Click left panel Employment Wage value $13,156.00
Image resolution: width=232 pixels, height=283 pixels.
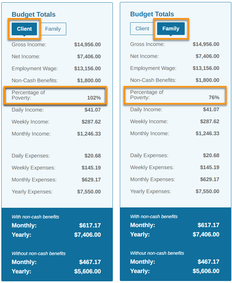point(88,69)
